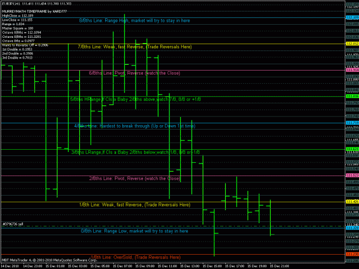Click the '15 Dec 19:00' time axis label

(257, 266)
